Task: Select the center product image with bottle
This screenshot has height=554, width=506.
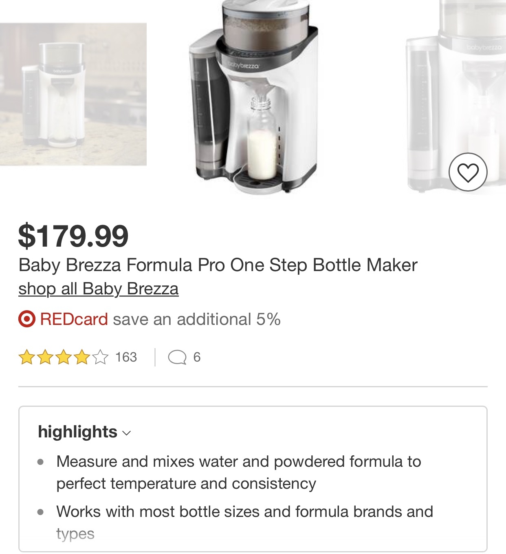Action: pyautogui.click(x=253, y=98)
